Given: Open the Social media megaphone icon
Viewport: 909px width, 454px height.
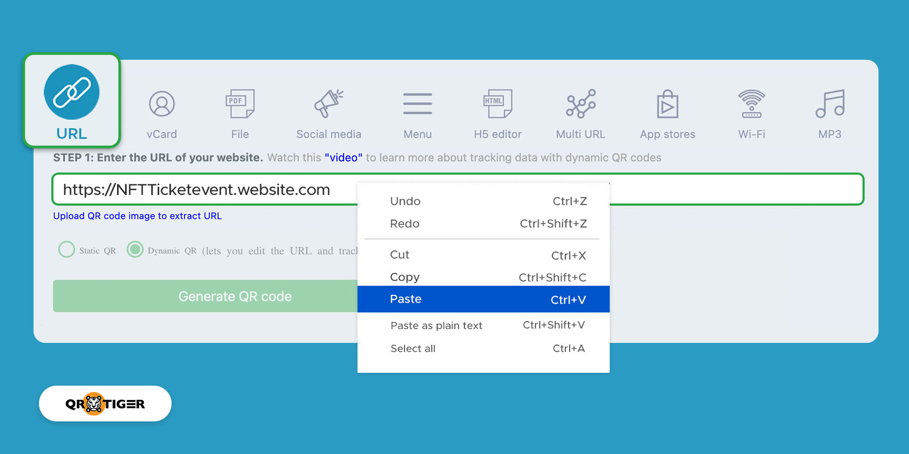Looking at the screenshot, I should [x=329, y=104].
